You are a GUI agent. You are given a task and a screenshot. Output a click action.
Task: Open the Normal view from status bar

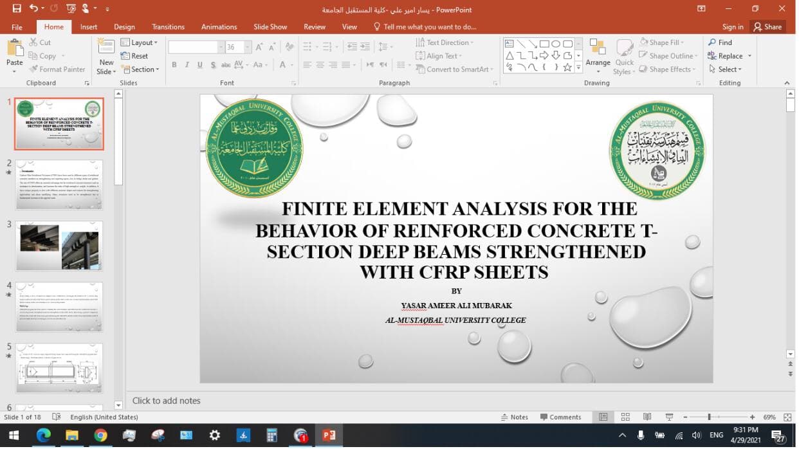tap(603, 417)
